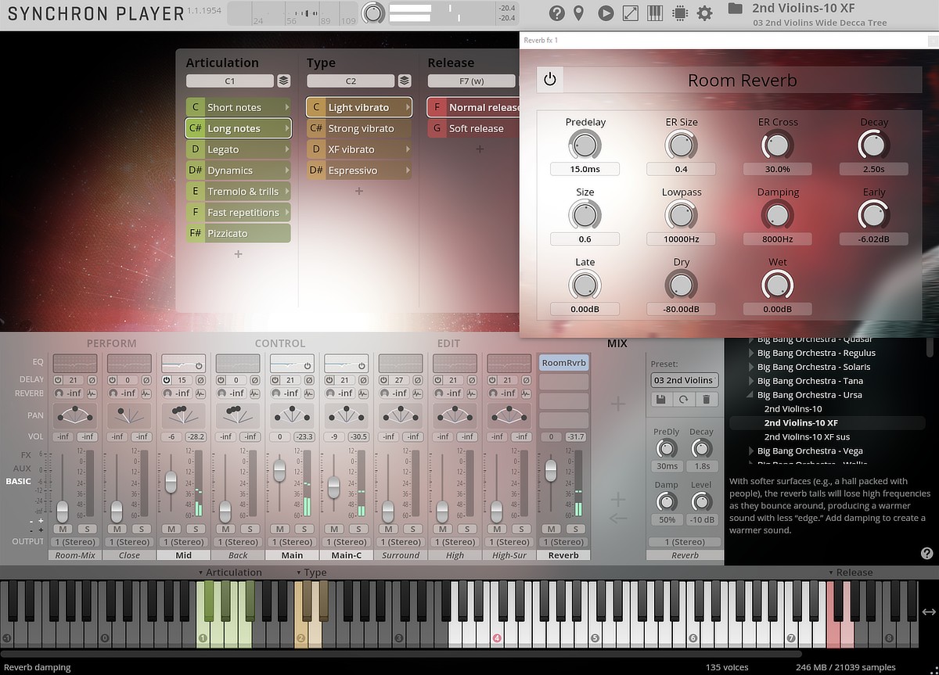Open settings gear icon in top toolbar
Screen dimensions: 939x675
point(705,13)
